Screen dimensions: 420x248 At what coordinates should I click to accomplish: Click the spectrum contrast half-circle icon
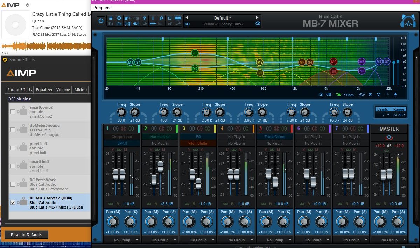321,94
